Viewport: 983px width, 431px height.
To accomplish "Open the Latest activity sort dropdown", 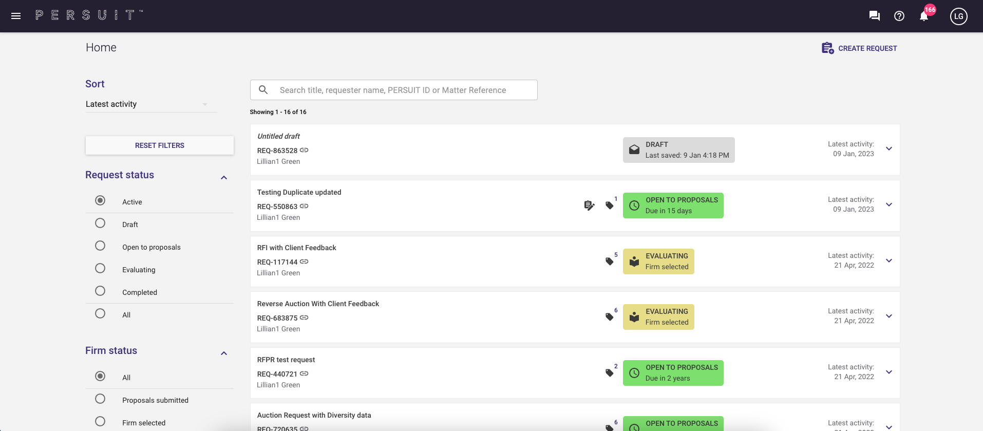I will click(x=151, y=104).
